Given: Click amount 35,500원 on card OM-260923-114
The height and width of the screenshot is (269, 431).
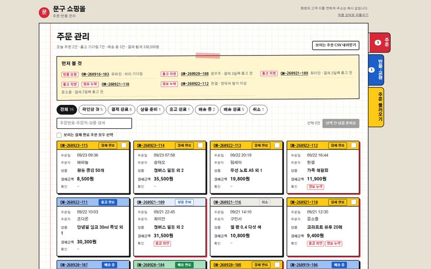Looking at the screenshot, I should [163, 179].
